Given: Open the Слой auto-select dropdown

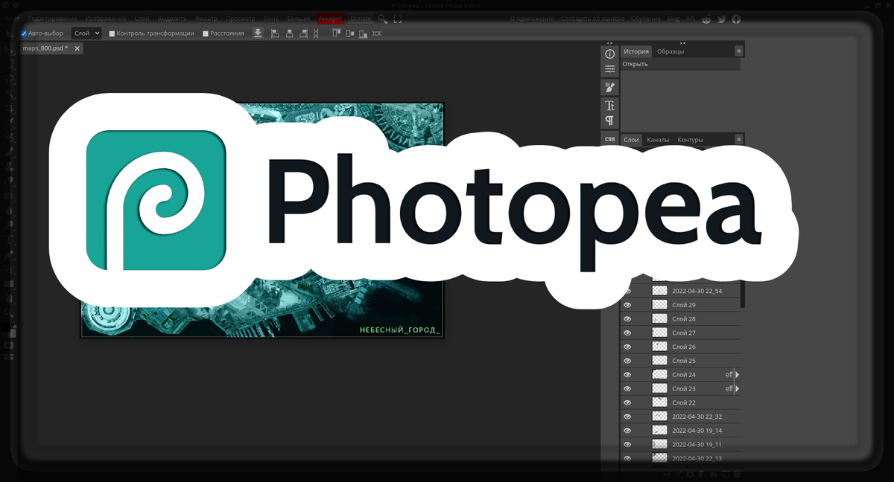Looking at the screenshot, I should [86, 33].
